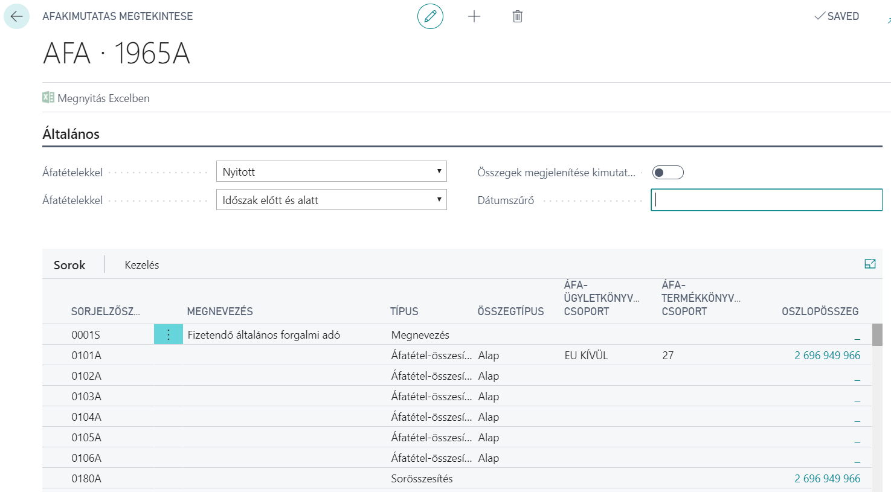Open the Nyitott dropdown
891x492 pixels.
[x=332, y=171]
